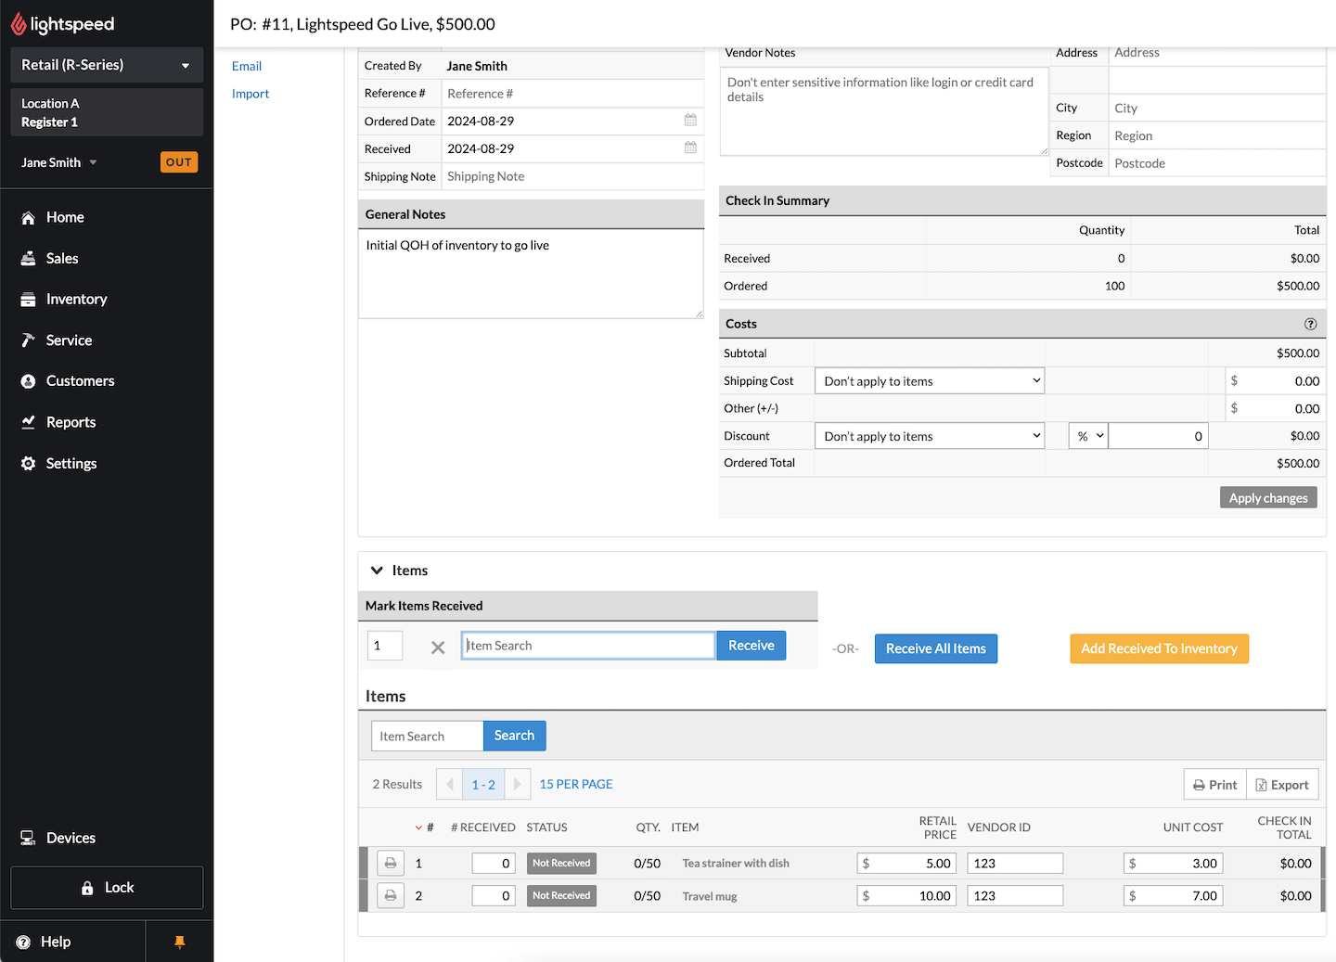The width and height of the screenshot is (1336, 962).
Task: Click the Costs help question icon
Action: [x=1310, y=324]
